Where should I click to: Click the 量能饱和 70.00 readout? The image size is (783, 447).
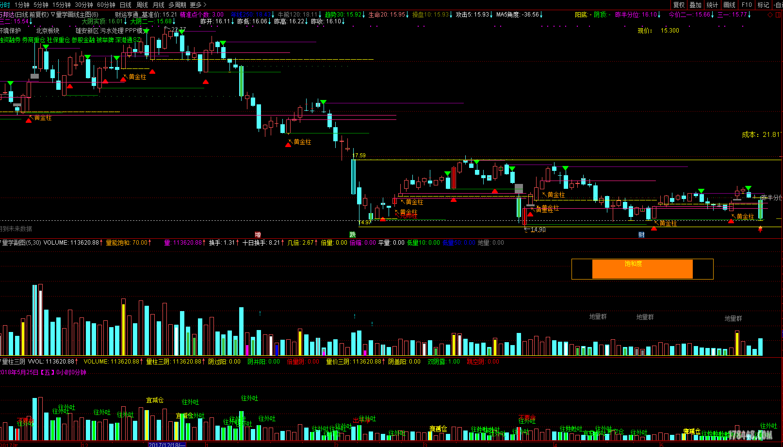click(x=129, y=243)
